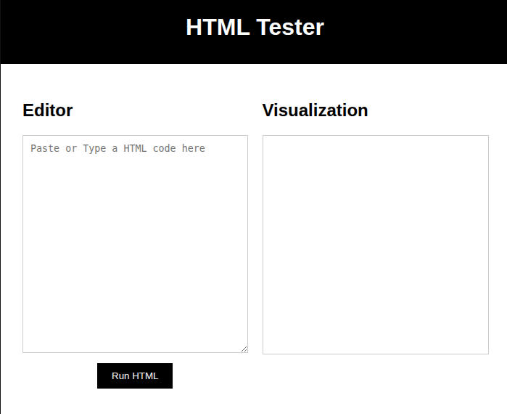Focus the HTML code editor textarea
507x414 pixels.
[135, 244]
